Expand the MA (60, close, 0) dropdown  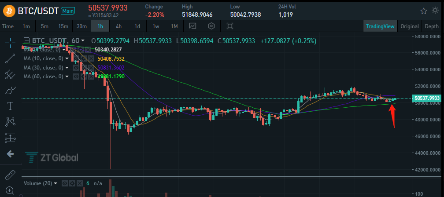(67, 77)
